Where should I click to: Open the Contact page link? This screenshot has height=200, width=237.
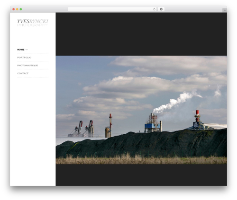click(23, 73)
